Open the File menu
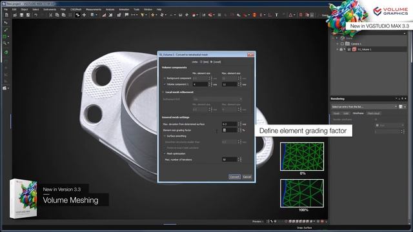 (x=6, y=10)
